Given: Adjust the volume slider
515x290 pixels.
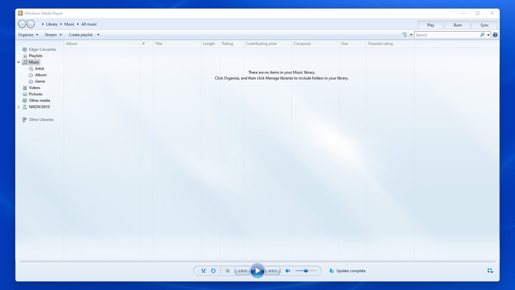Looking at the screenshot, I should [306, 271].
